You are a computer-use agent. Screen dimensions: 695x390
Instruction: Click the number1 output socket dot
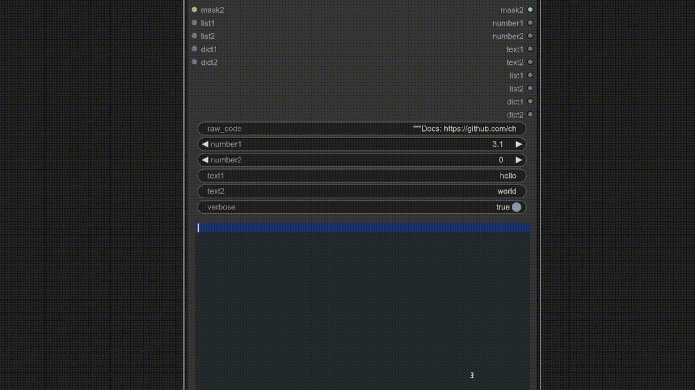[530, 23]
